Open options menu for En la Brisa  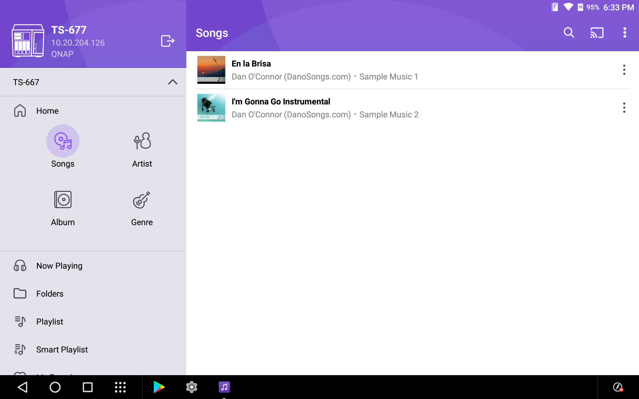(624, 70)
